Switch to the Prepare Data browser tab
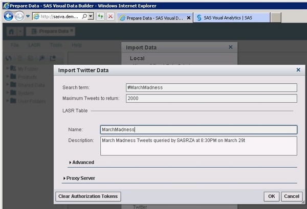Image resolution: width=307 pixels, height=209 pixels. click(155, 18)
